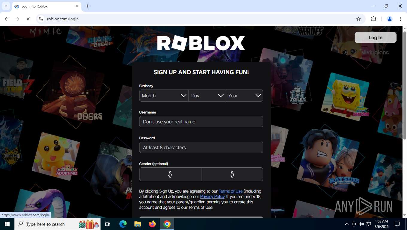
Task: Open the Chrome three-dot menu
Action: click(400, 19)
